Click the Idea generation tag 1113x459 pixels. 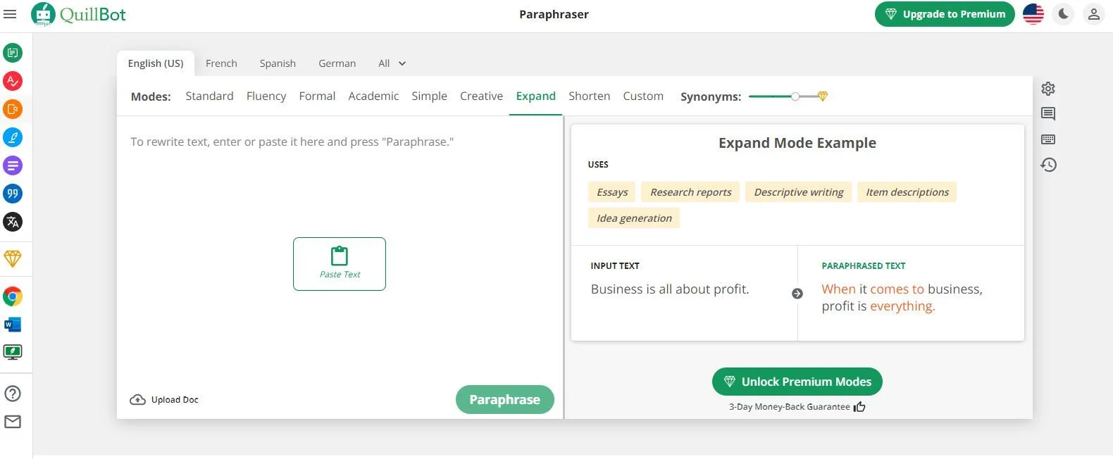(x=634, y=218)
